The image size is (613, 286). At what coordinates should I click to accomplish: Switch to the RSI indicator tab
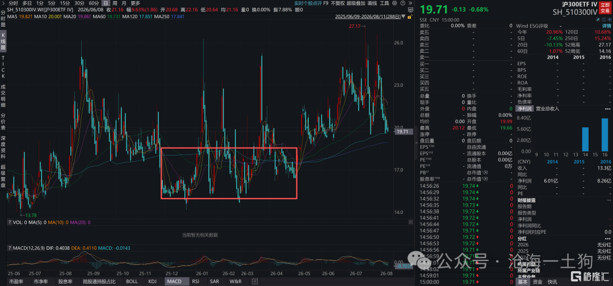pyautogui.click(x=196, y=281)
